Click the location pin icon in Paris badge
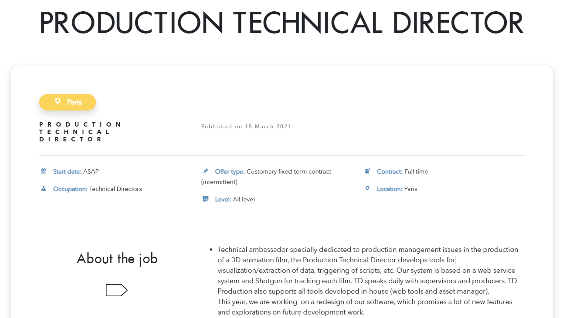Viewport: 563px width, 318px height. (58, 101)
